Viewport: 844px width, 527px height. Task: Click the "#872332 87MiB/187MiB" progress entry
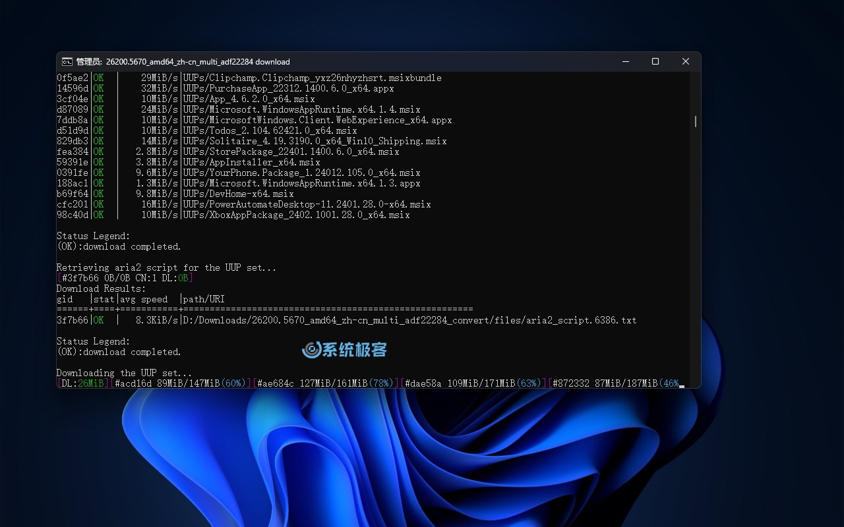point(615,383)
